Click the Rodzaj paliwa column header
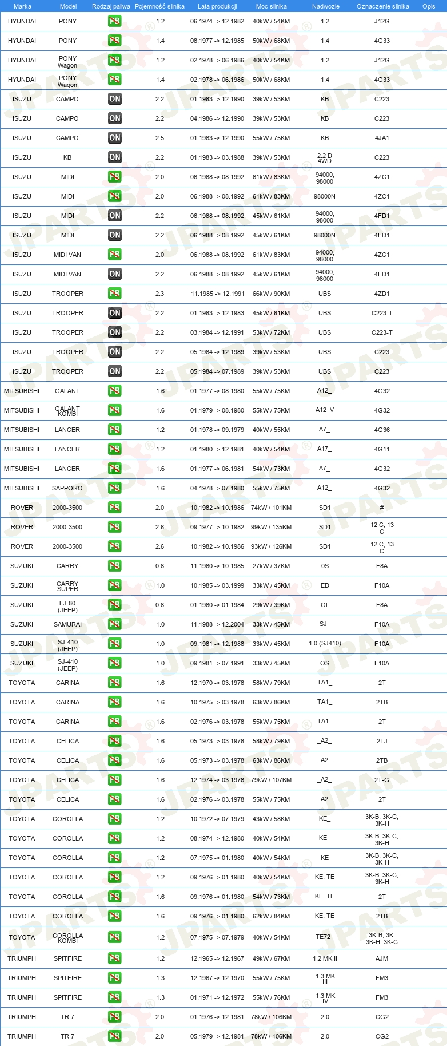447x1046 pixels. (111, 6)
